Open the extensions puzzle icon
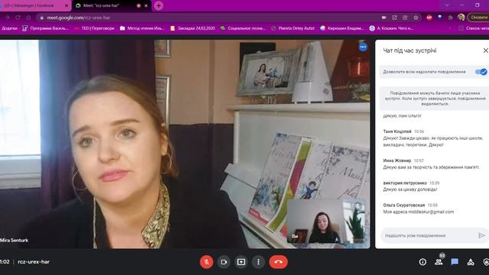The height and width of the screenshot is (275, 489). point(450,18)
